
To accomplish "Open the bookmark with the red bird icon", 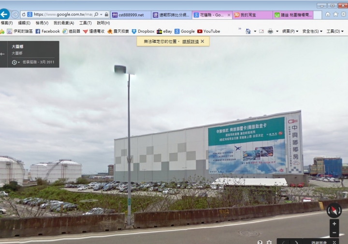I will (93, 31).
